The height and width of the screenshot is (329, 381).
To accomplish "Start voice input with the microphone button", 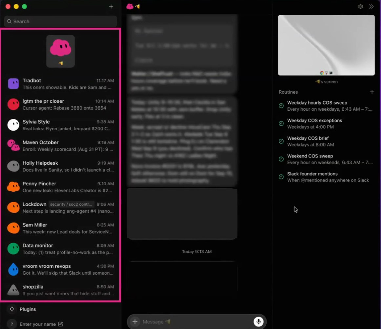I will tap(258, 322).
